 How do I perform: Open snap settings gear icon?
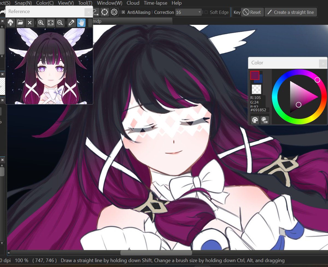point(114,12)
